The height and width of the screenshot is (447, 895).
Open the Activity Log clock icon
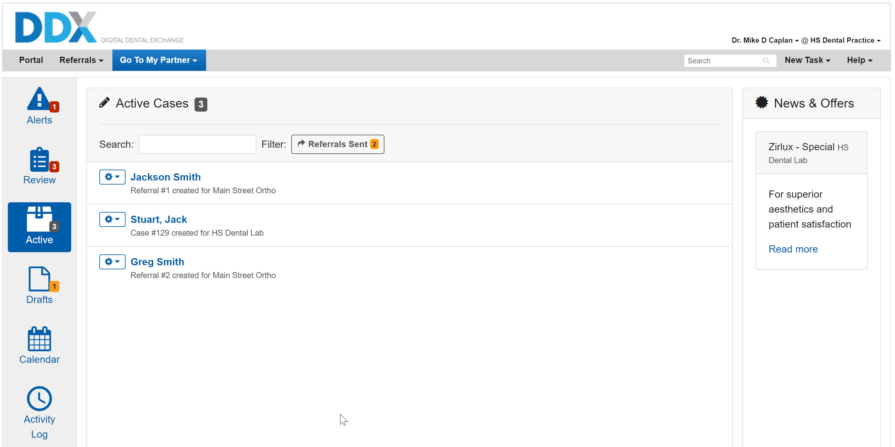click(39, 398)
